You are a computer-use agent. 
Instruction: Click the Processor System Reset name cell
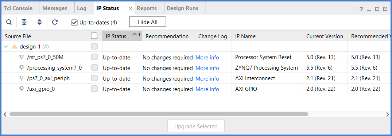(x=263, y=57)
